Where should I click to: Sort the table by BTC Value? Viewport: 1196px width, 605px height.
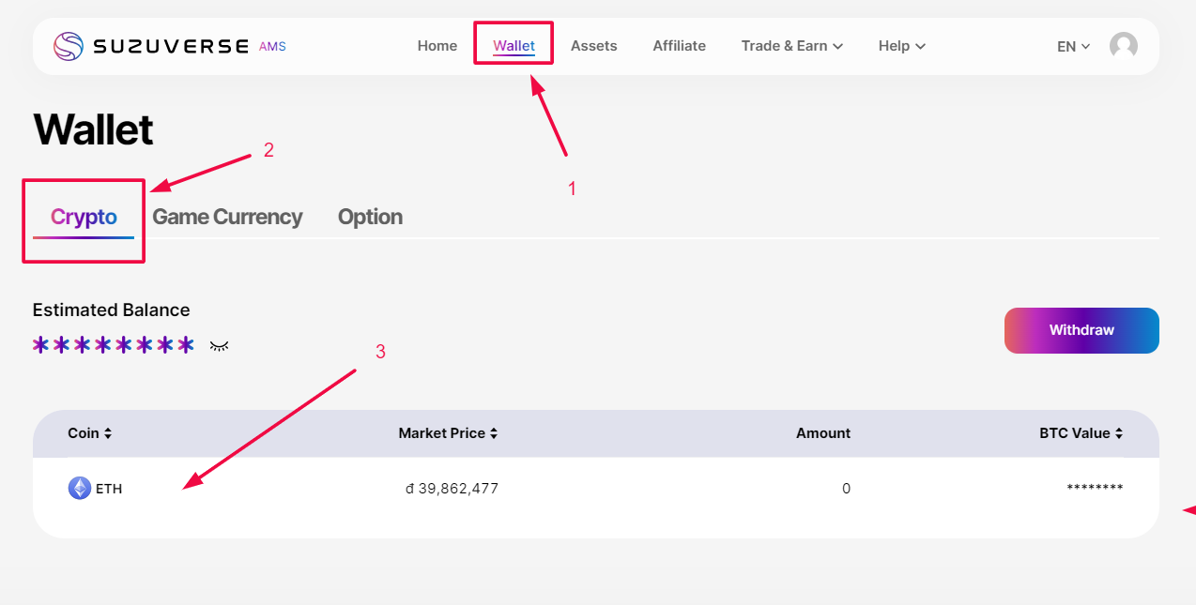click(1081, 433)
